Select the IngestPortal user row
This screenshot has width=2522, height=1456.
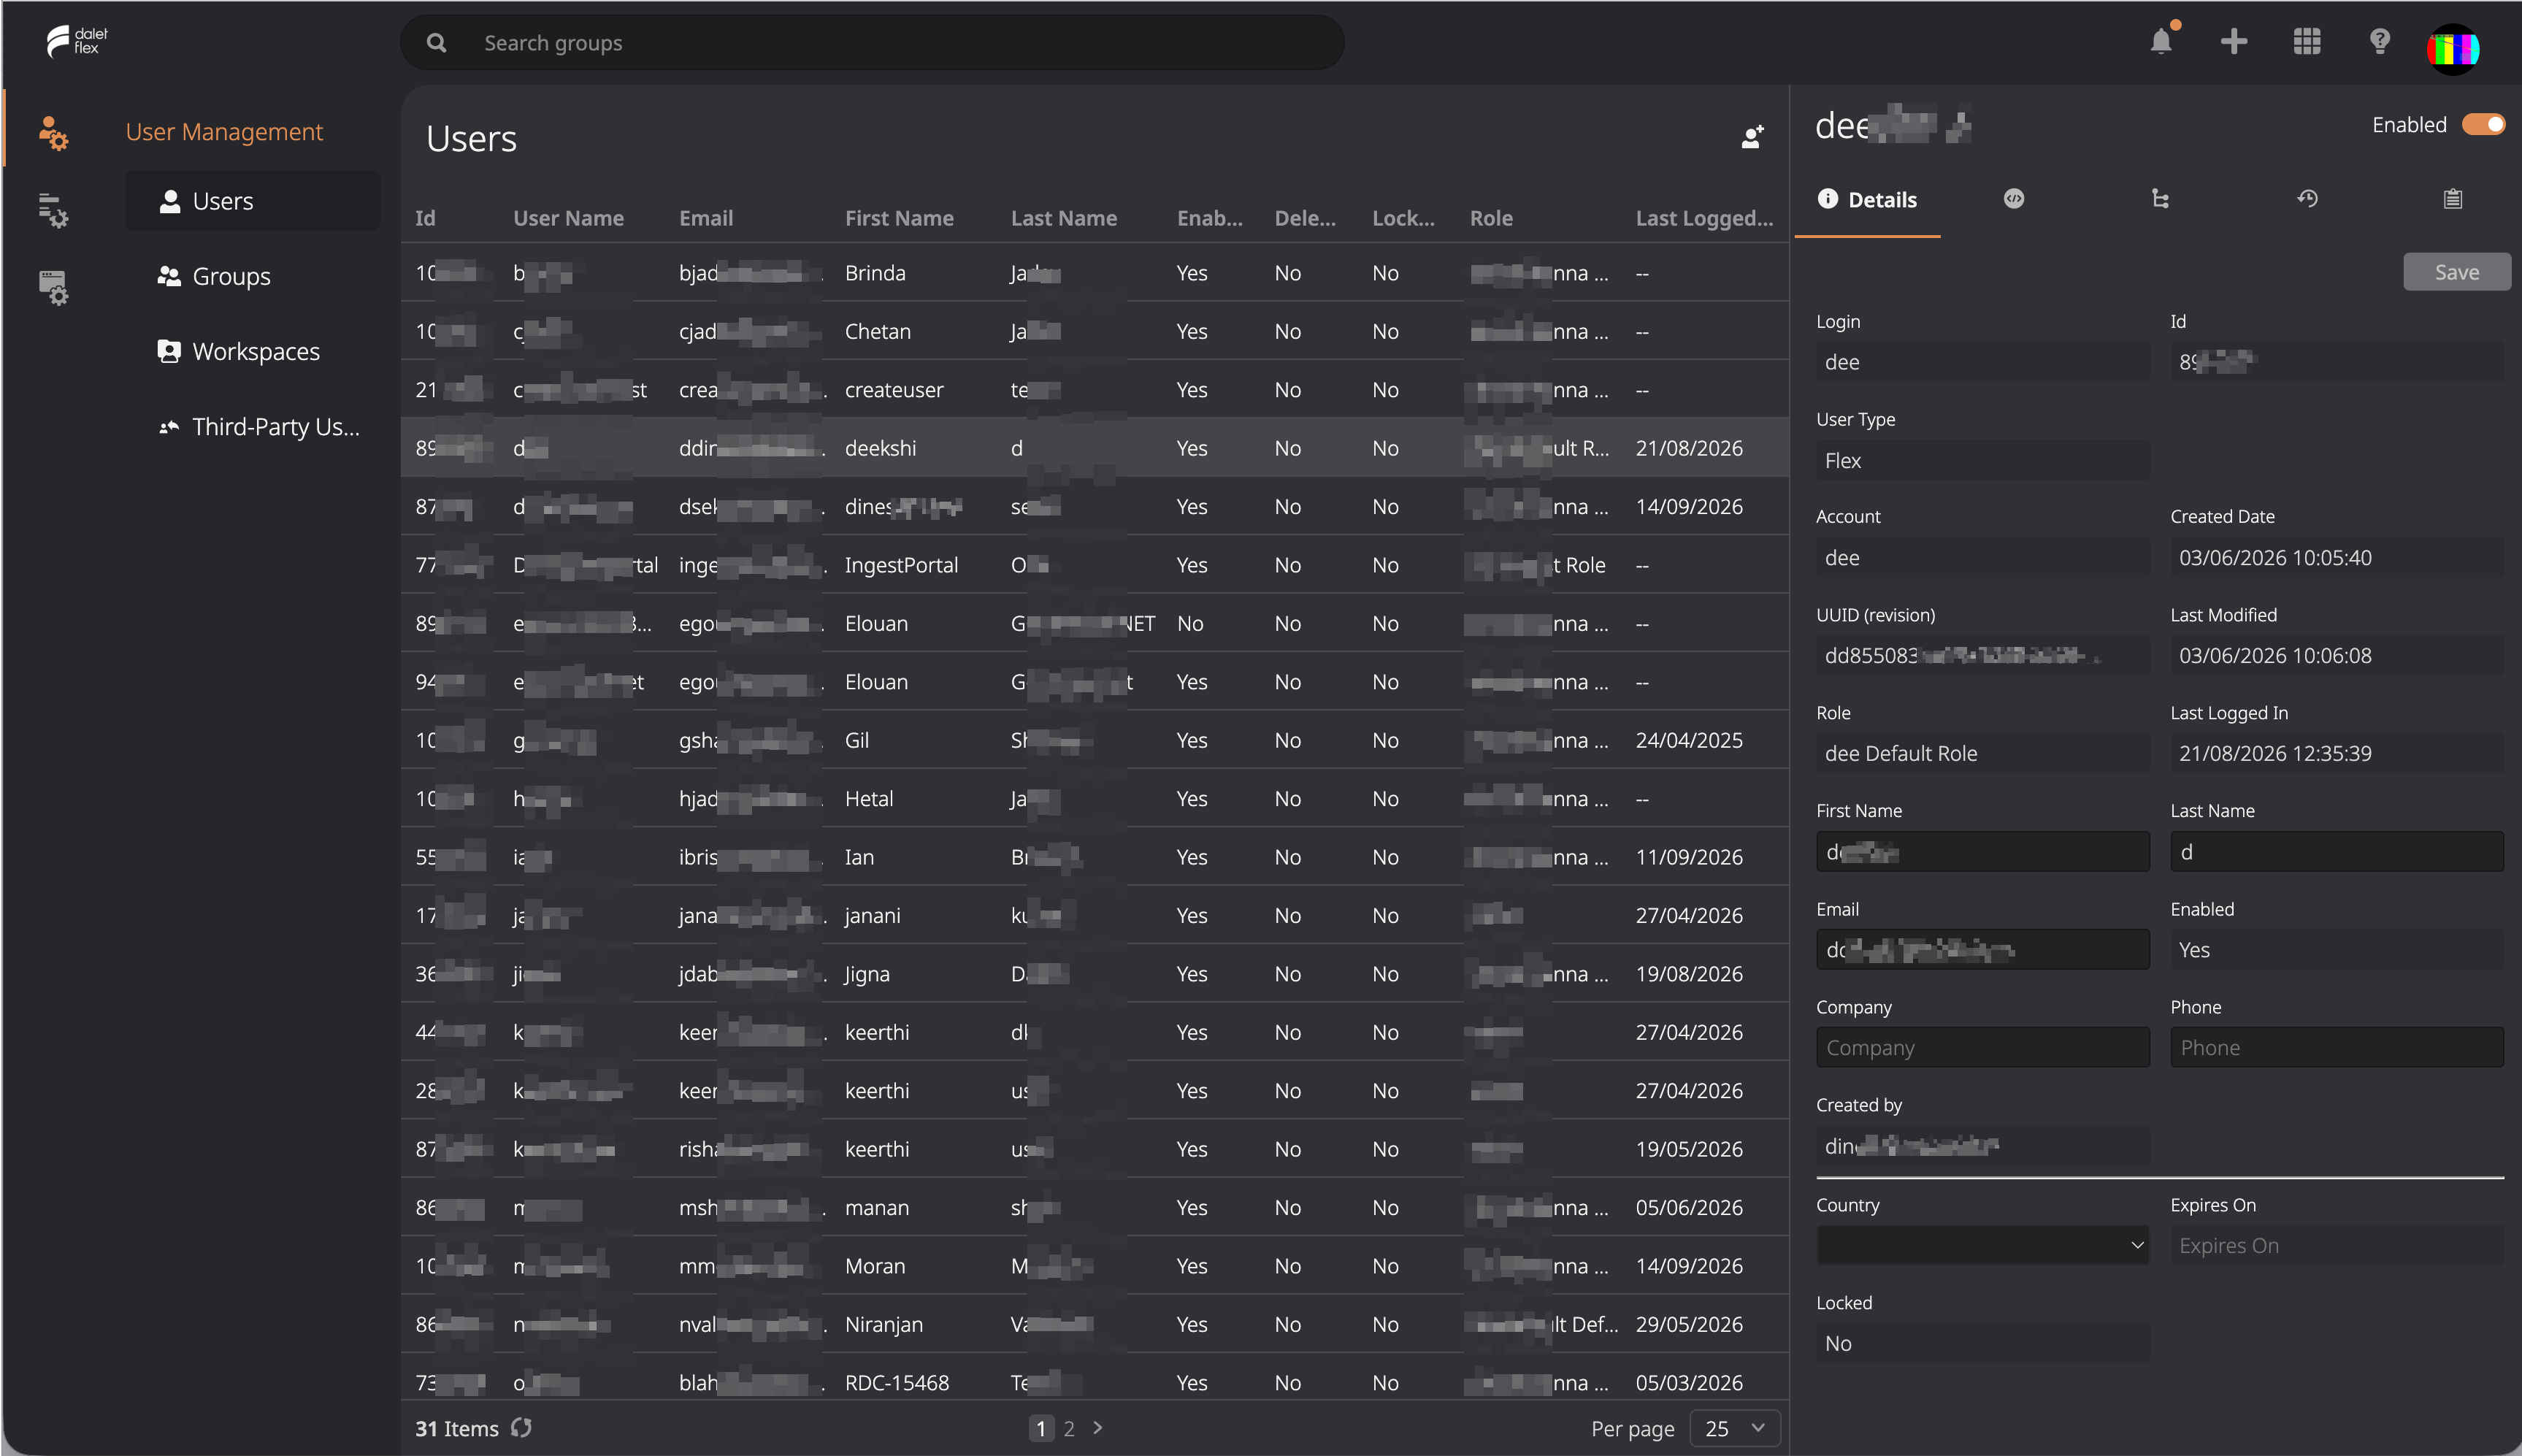click(1094, 565)
